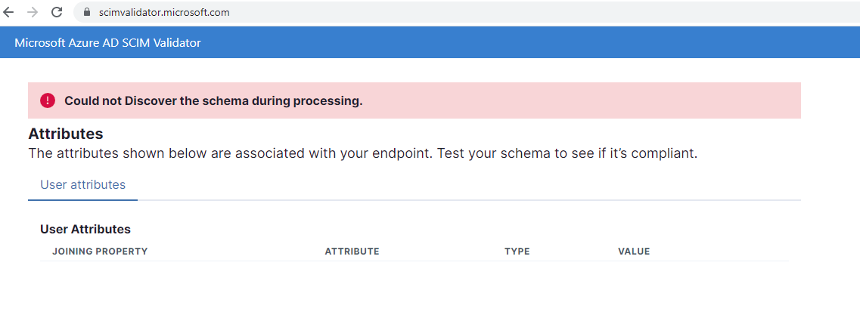Switch to the User attributes tab
Screen dimensions: 860x318
(82, 185)
